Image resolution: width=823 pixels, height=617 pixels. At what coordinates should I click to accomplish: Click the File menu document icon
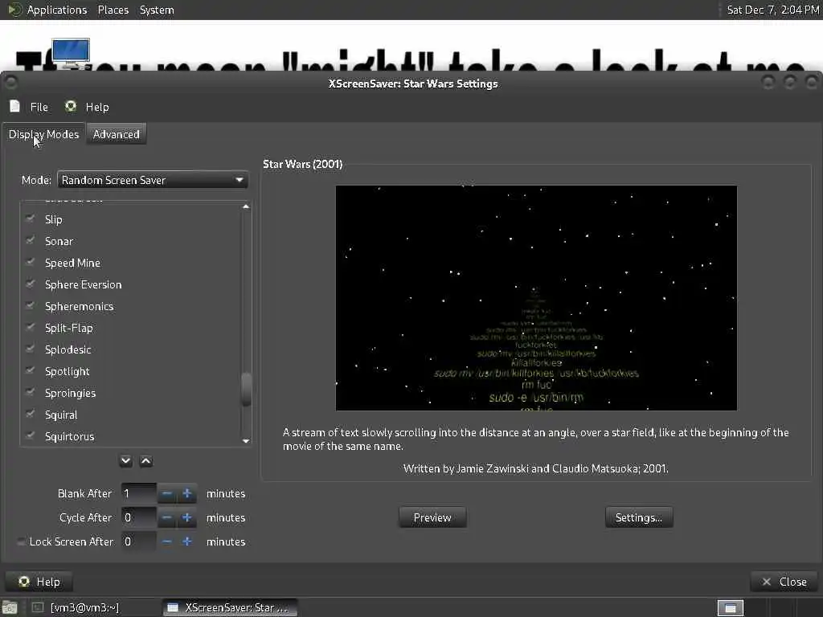coord(14,107)
